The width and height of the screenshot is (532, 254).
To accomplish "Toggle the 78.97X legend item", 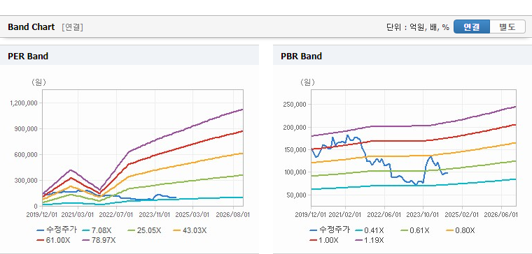I will pos(99,240).
